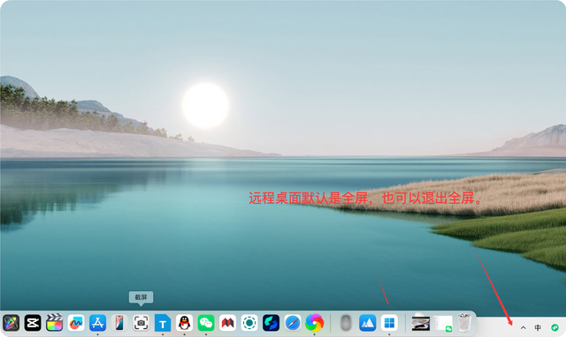The width and height of the screenshot is (566, 337).
Task: Open the teal circular ring app icon
Action: click(249, 323)
